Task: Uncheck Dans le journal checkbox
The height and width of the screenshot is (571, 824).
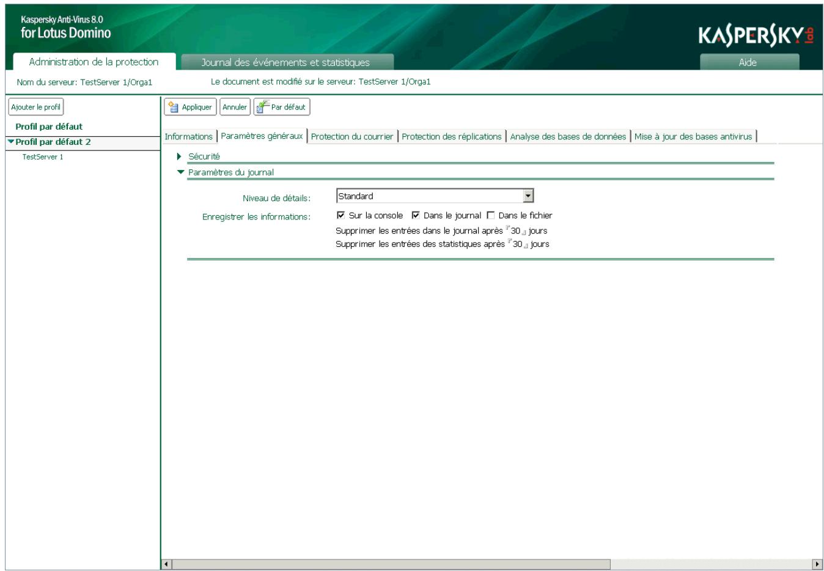Action: click(x=416, y=215)
